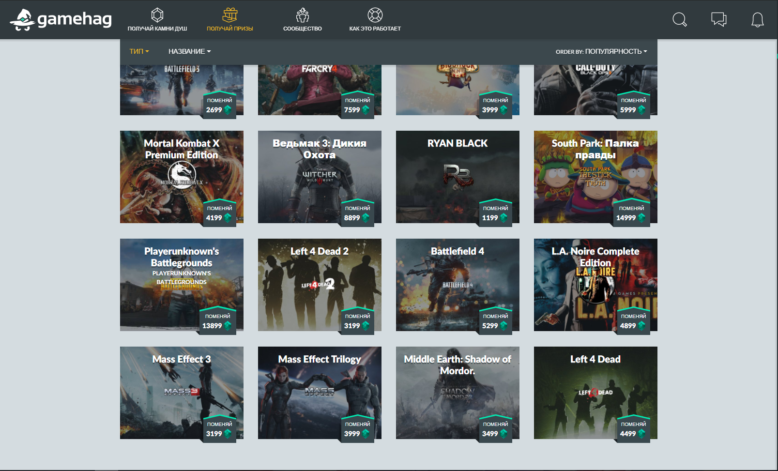Click ПОМЕНЯЙ on Left 4 Dead 2 card

tap(358, 316)
